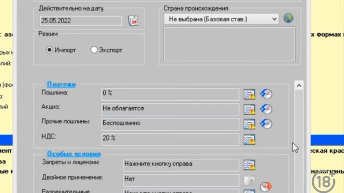Open the Платежи link
Screen dimensions: 344x193
[61, 84]
